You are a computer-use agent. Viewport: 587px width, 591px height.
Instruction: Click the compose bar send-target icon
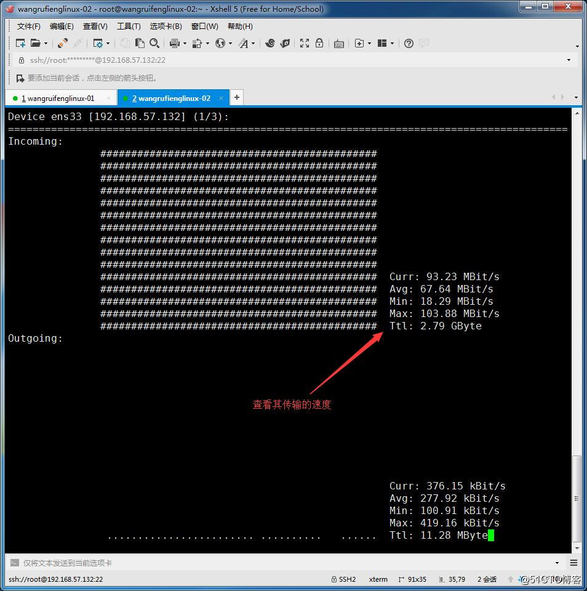tap(14, 563)
